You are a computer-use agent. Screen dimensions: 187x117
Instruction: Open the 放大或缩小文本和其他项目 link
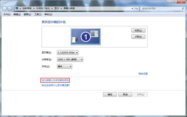click(55, 80)
